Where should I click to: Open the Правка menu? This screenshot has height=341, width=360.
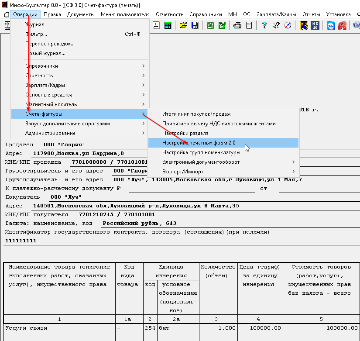tap(52, 14)
